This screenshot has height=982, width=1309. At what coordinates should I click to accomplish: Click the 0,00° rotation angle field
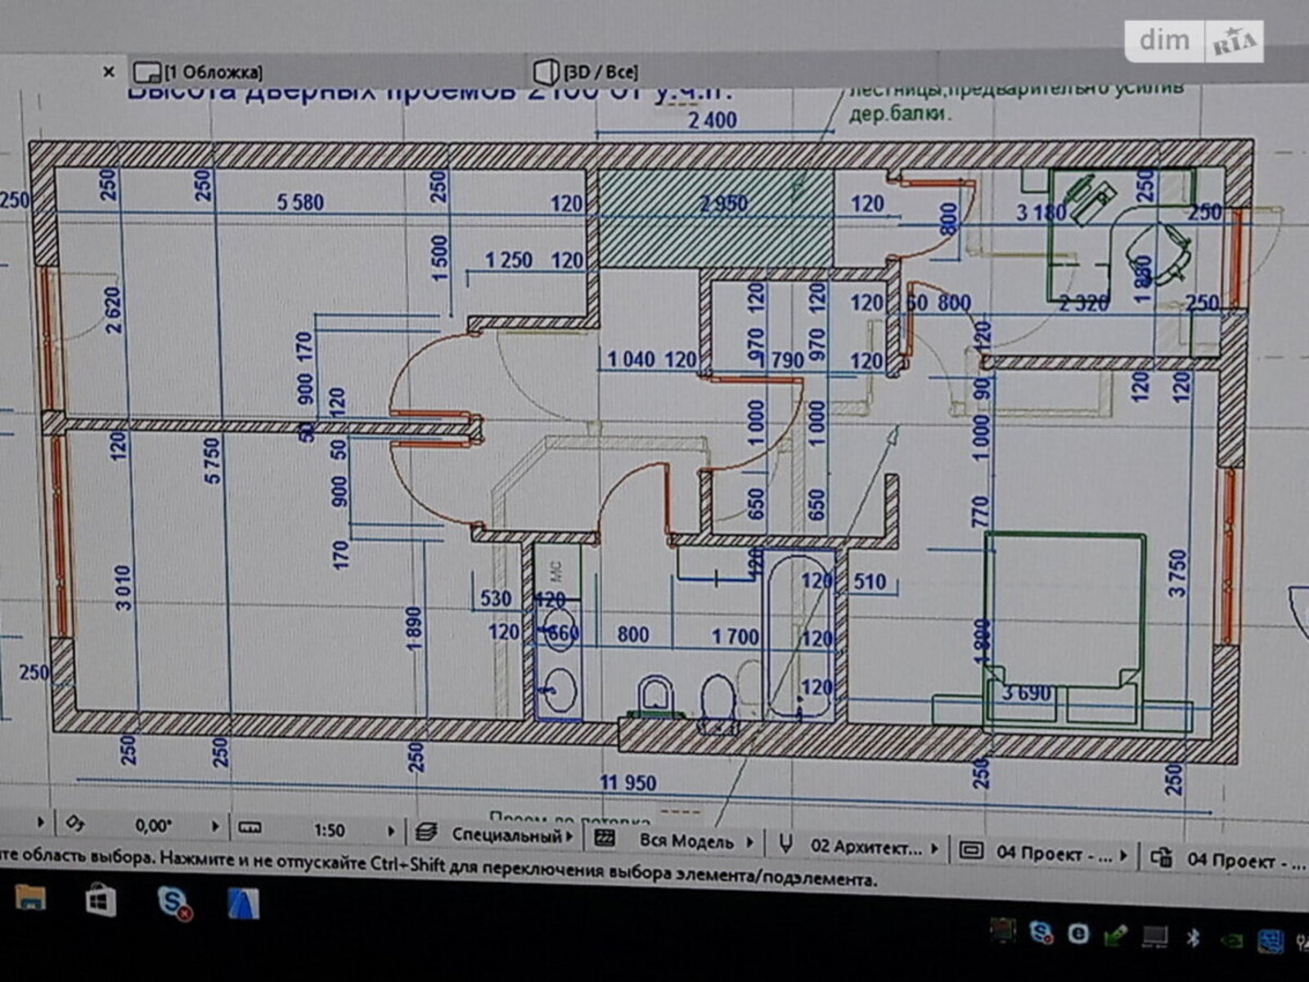click(153, 826)
